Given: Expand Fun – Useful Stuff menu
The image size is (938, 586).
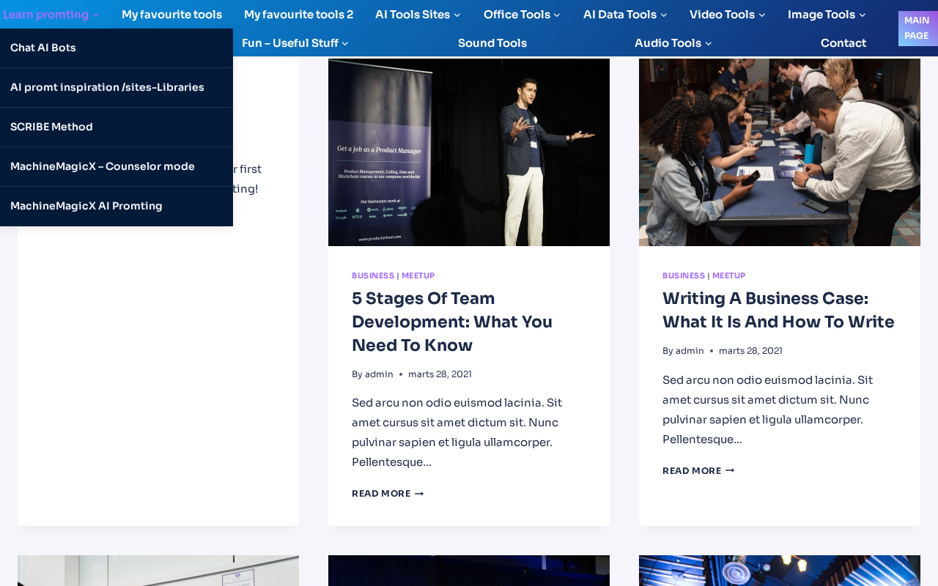Looking at the screenshot, I should [x=295, y=43].
